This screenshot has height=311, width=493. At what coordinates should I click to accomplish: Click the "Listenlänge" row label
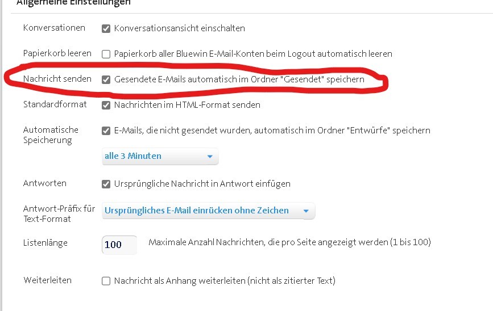(x=45, y=243)
